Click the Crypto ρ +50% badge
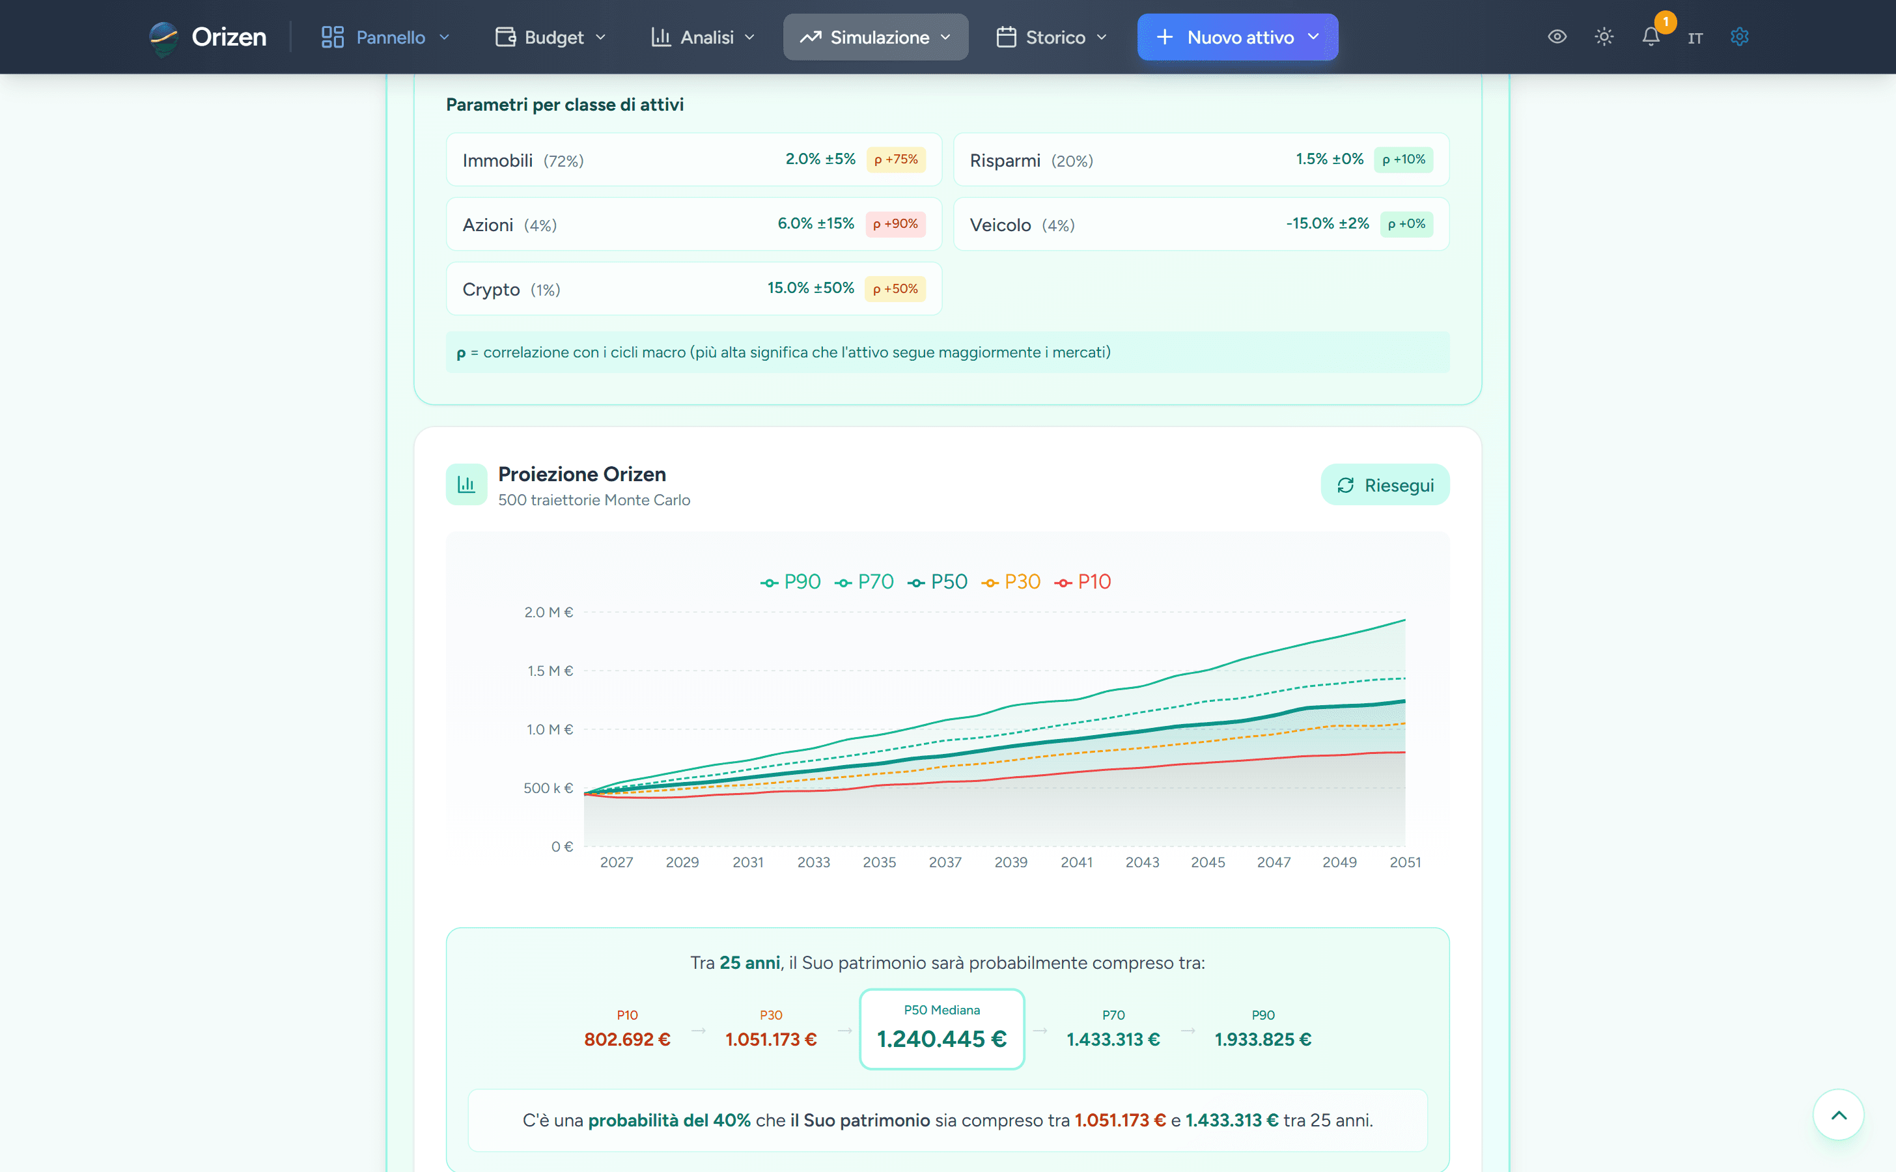Screen dimensions: 1896x1172 click(895, 289)
